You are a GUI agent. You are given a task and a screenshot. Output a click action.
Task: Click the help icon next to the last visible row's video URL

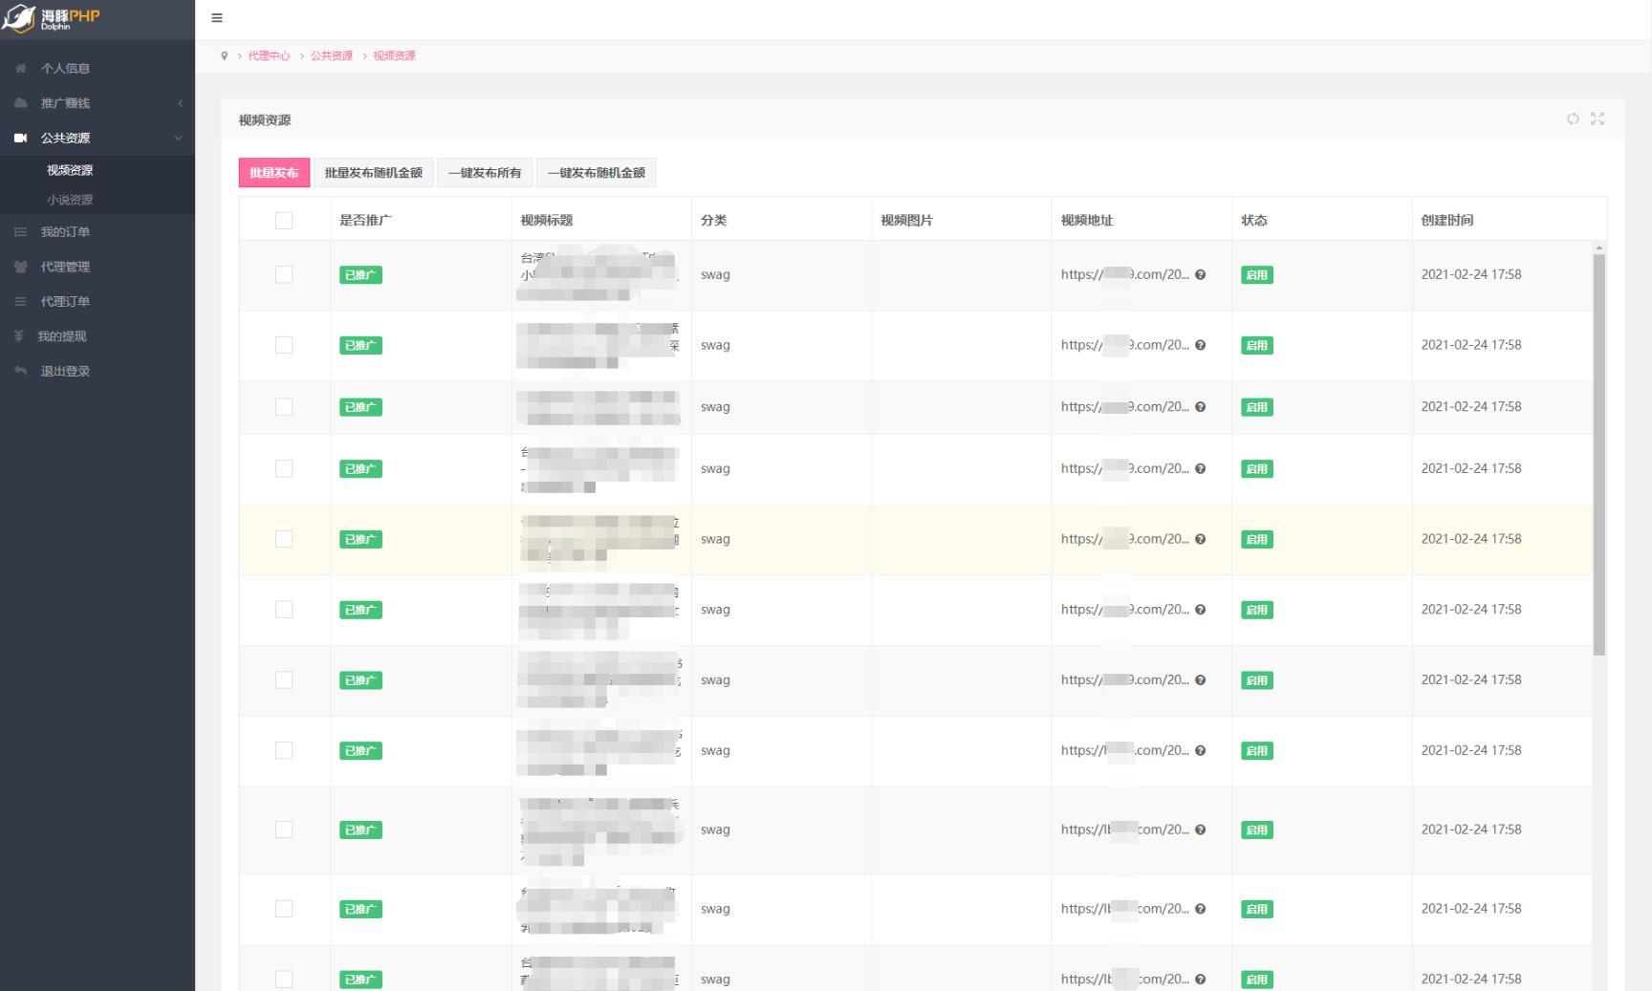(1201, 980)
